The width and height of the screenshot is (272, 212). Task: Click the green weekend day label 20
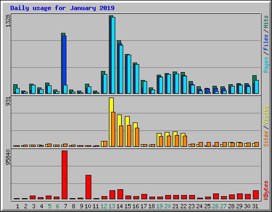coord(167,206)
